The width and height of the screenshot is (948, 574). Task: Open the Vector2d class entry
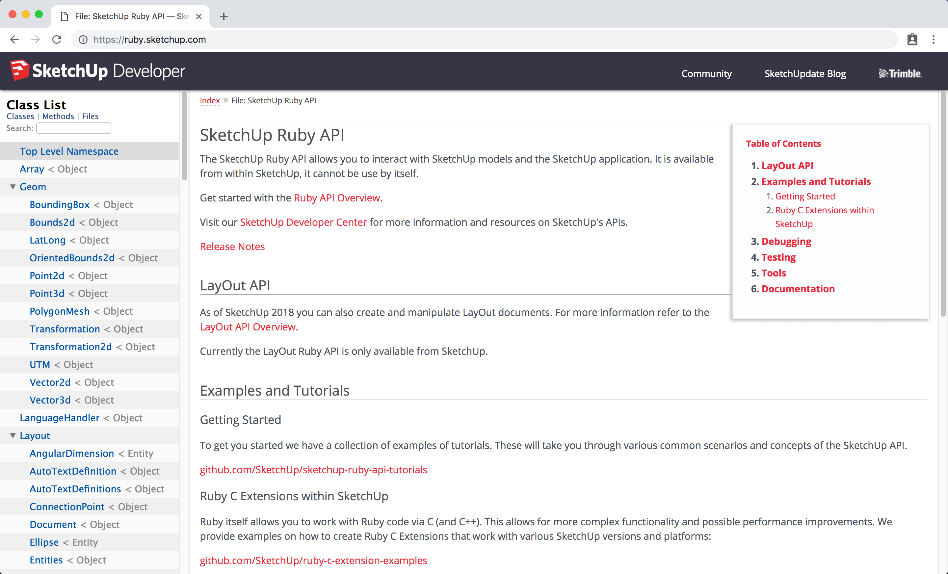(x=50, y=382)
